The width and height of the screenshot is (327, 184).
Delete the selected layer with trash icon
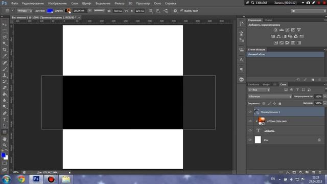(x=320, y=172)
